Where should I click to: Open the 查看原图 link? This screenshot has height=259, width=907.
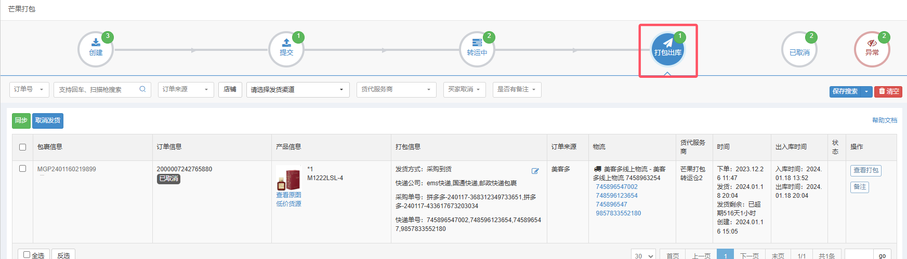(288, 195)
